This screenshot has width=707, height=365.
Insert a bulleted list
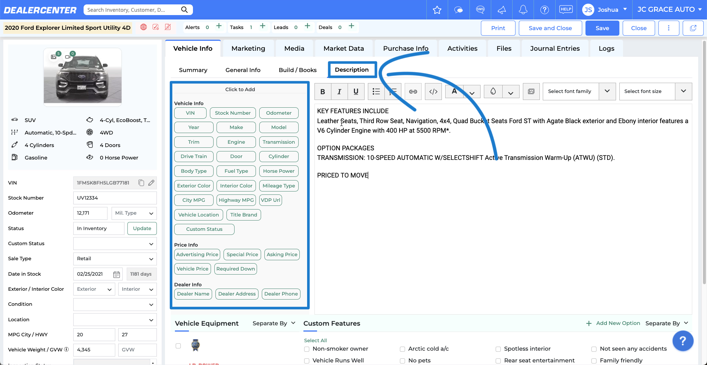[x=376, y=92]
